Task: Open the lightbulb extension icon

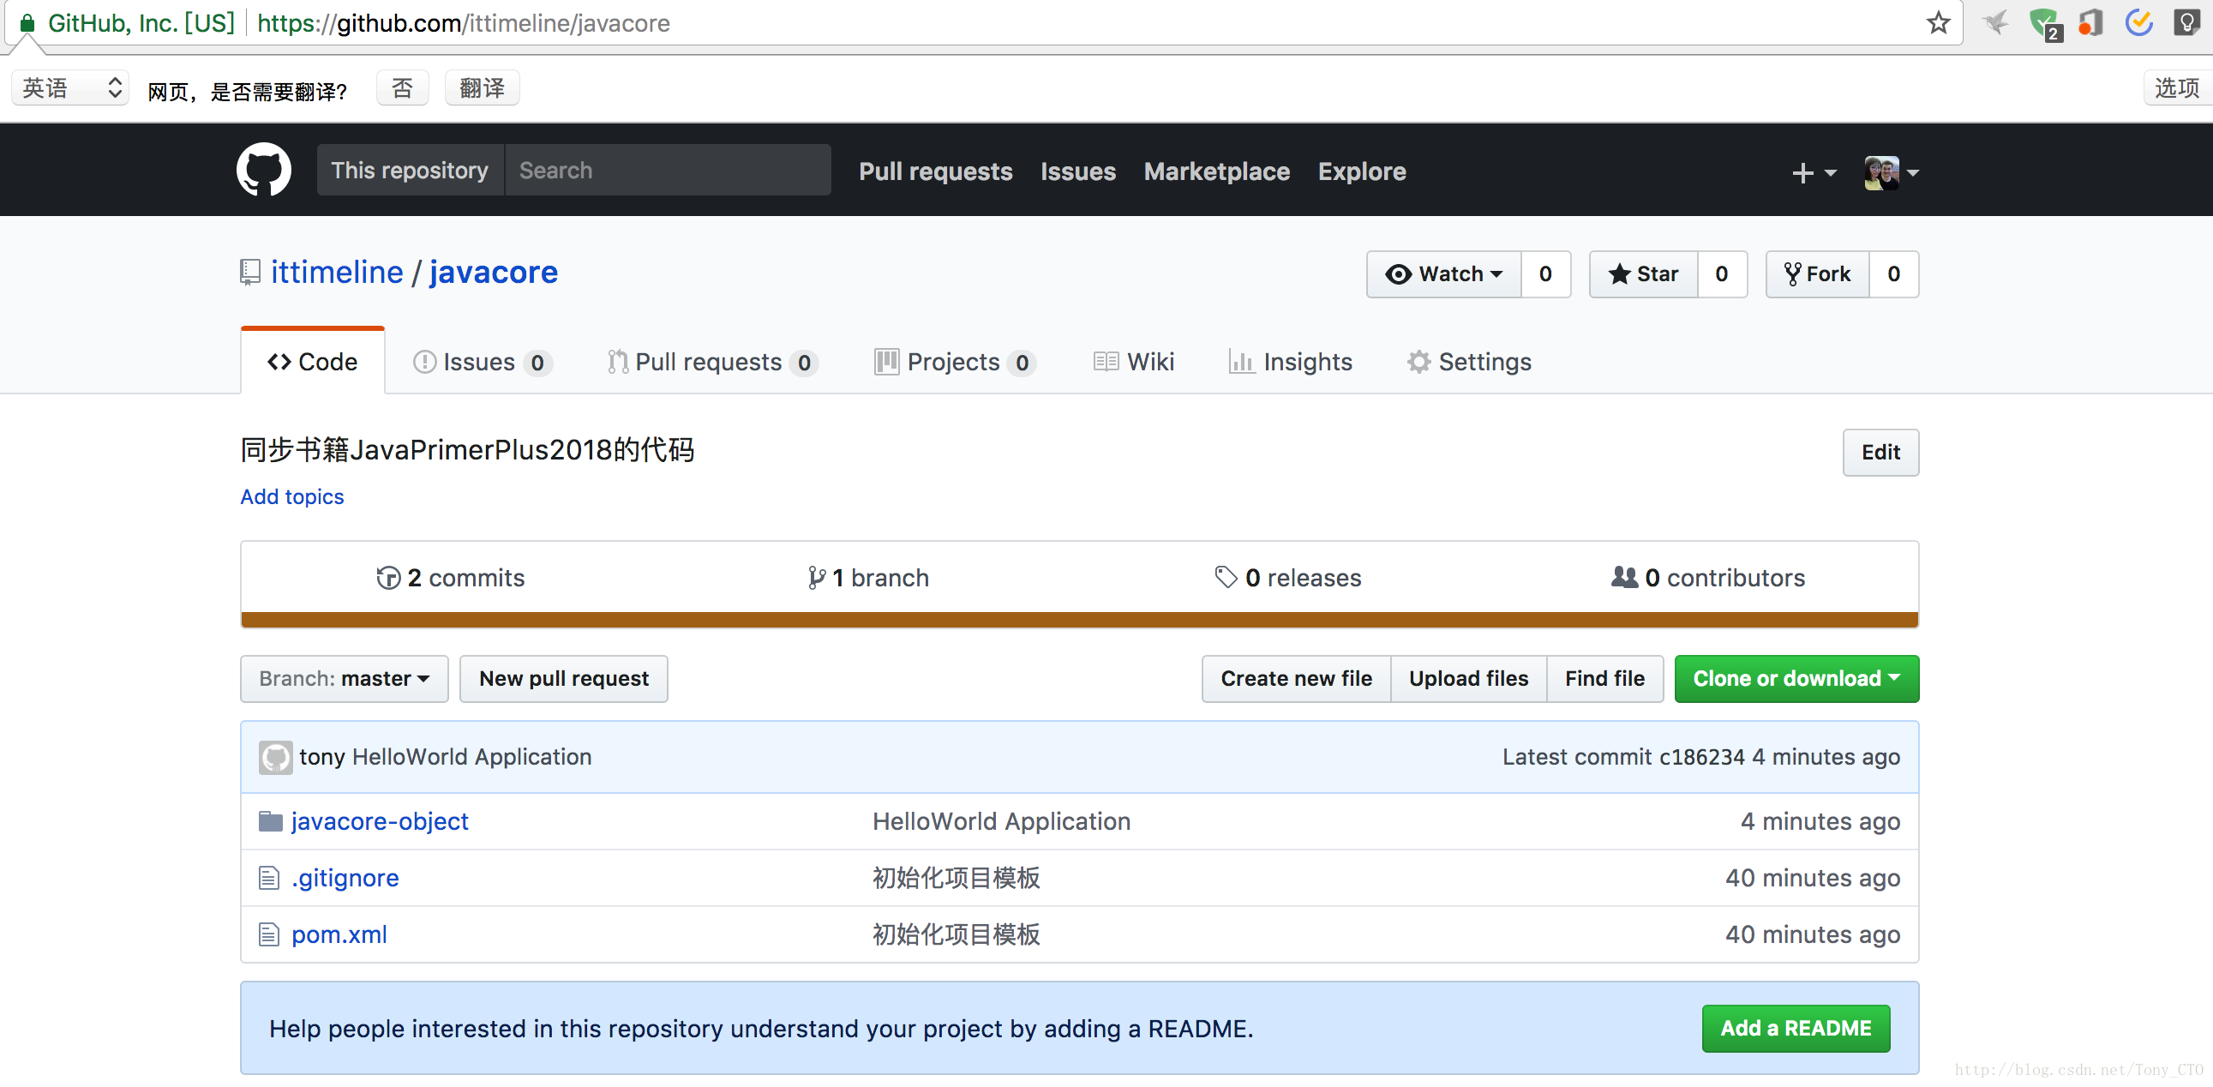Action: tap(2186, 22)
